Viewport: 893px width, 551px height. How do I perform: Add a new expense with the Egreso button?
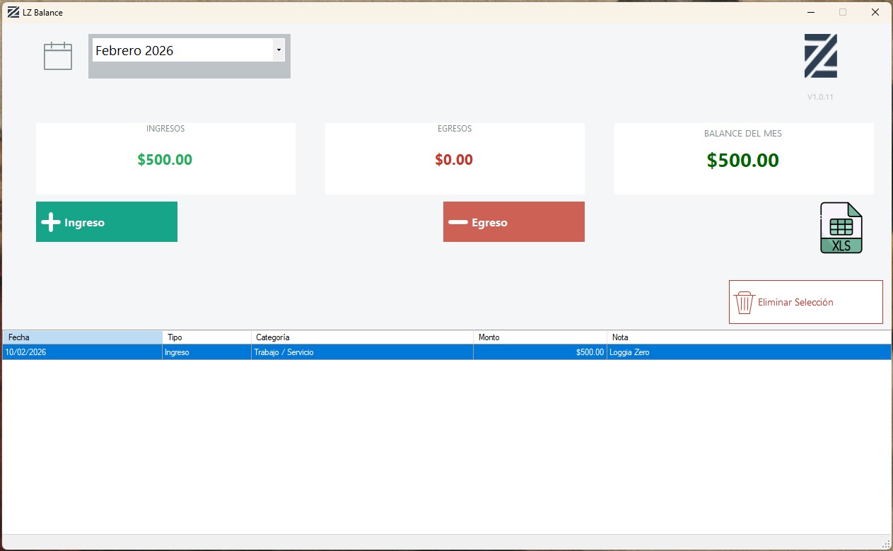point(513,222)
